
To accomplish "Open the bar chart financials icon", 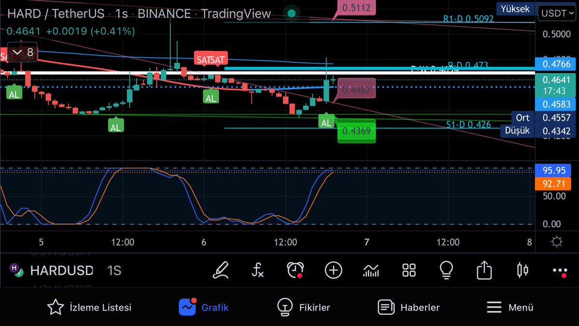I will click(371, 270).
